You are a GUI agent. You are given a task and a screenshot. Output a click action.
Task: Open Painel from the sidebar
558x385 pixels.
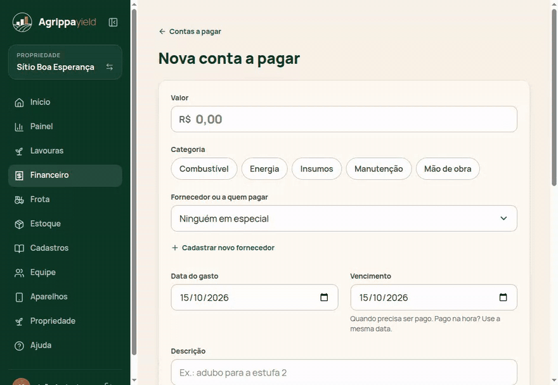(x=65, y=126)
